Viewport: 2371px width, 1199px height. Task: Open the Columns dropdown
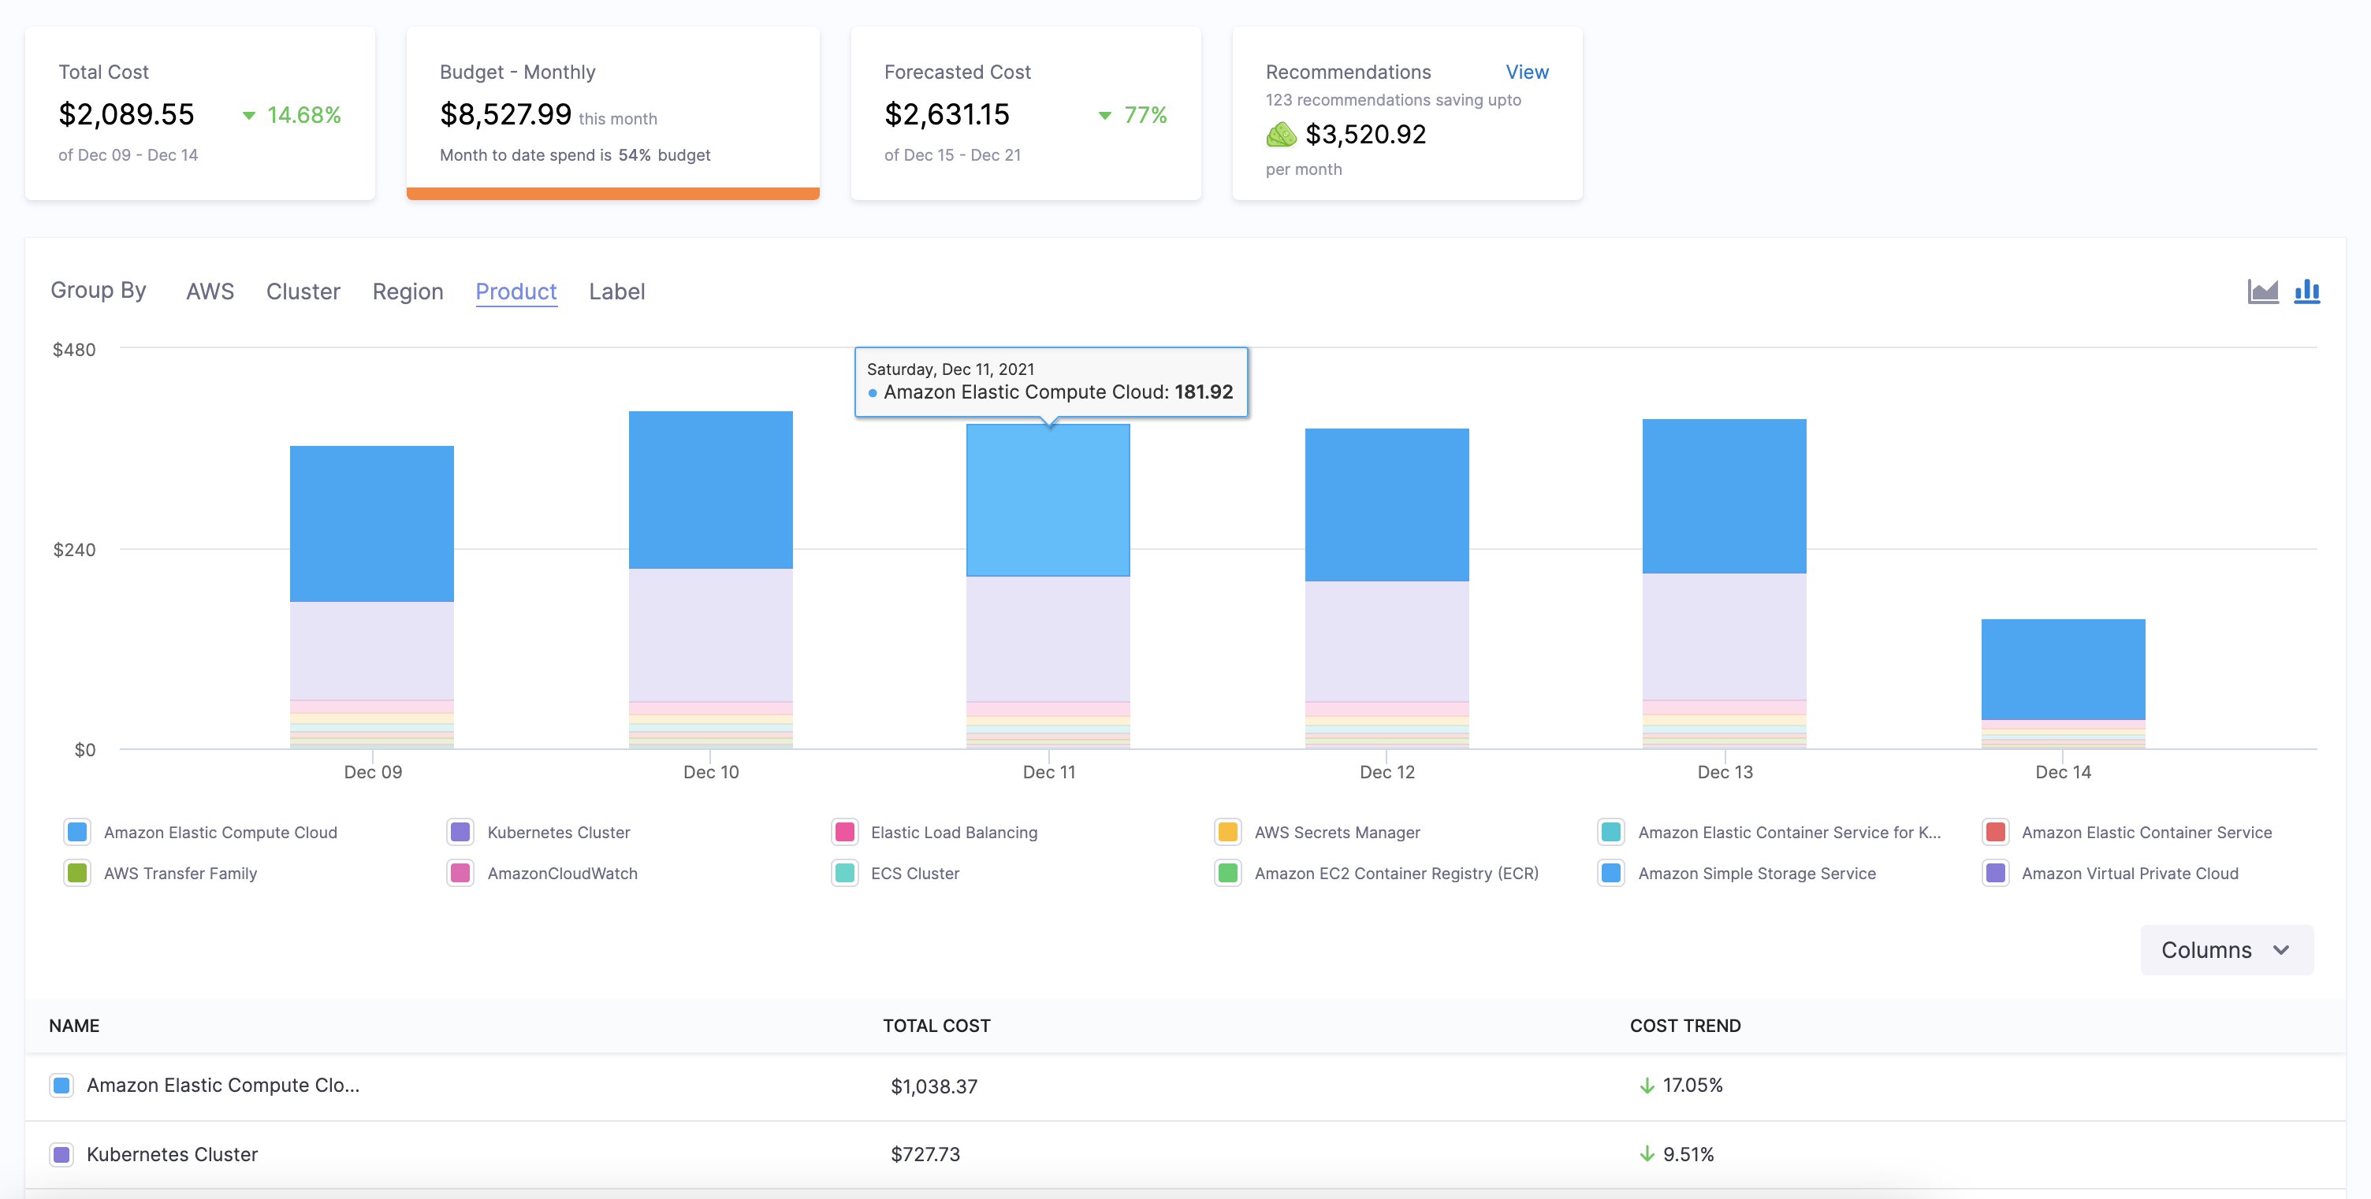(2226, 949)
